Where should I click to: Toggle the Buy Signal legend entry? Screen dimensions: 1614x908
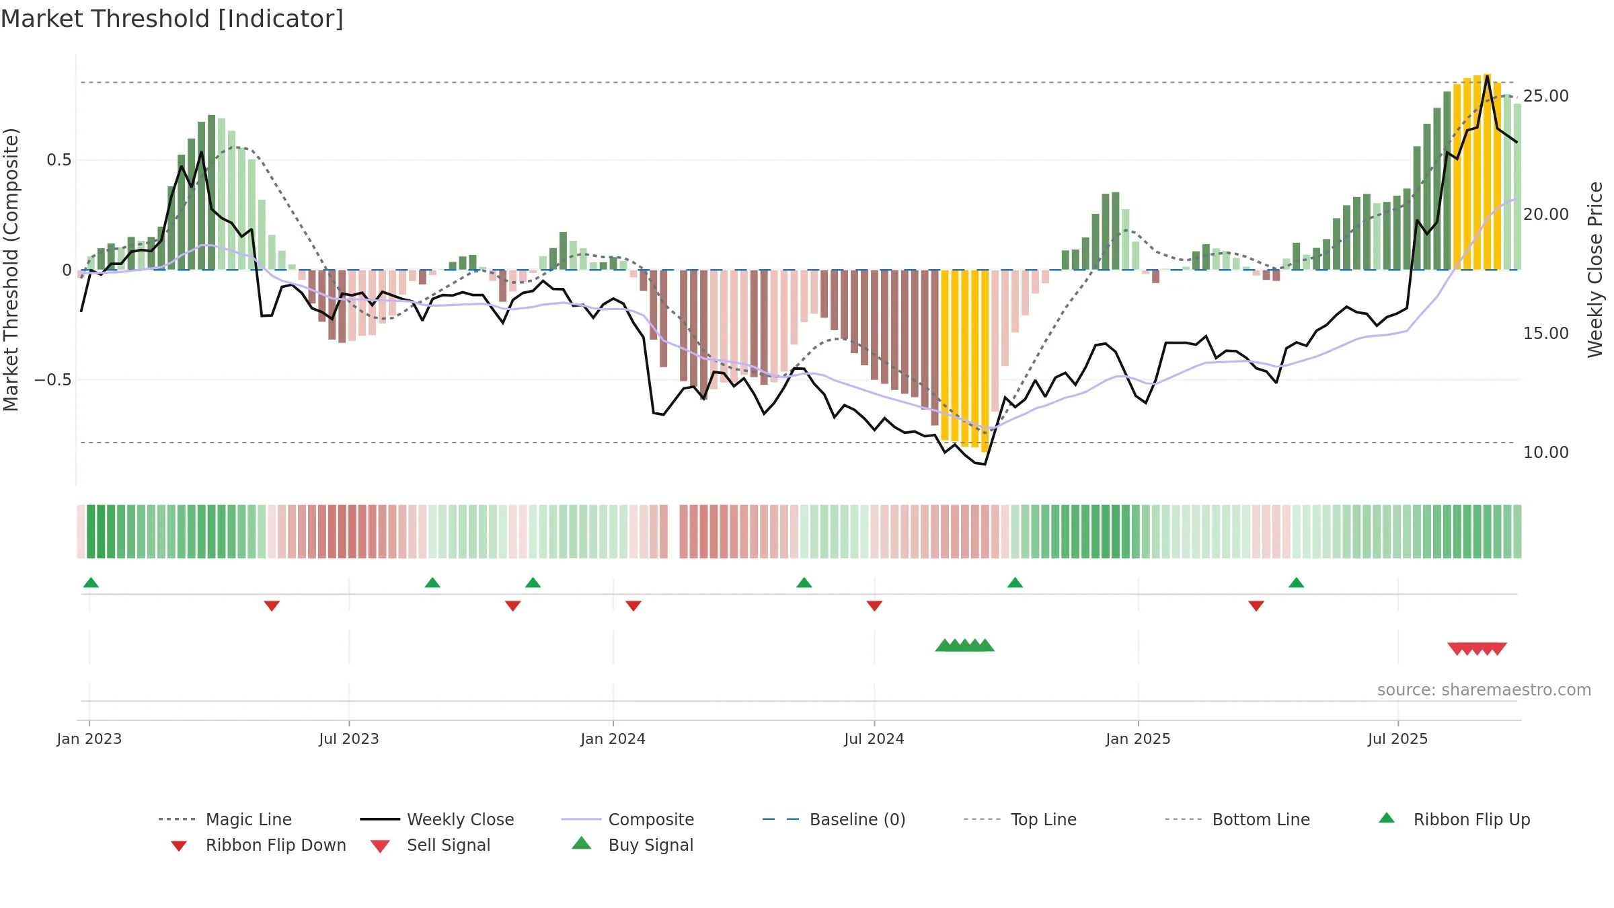tap(632, 845)
